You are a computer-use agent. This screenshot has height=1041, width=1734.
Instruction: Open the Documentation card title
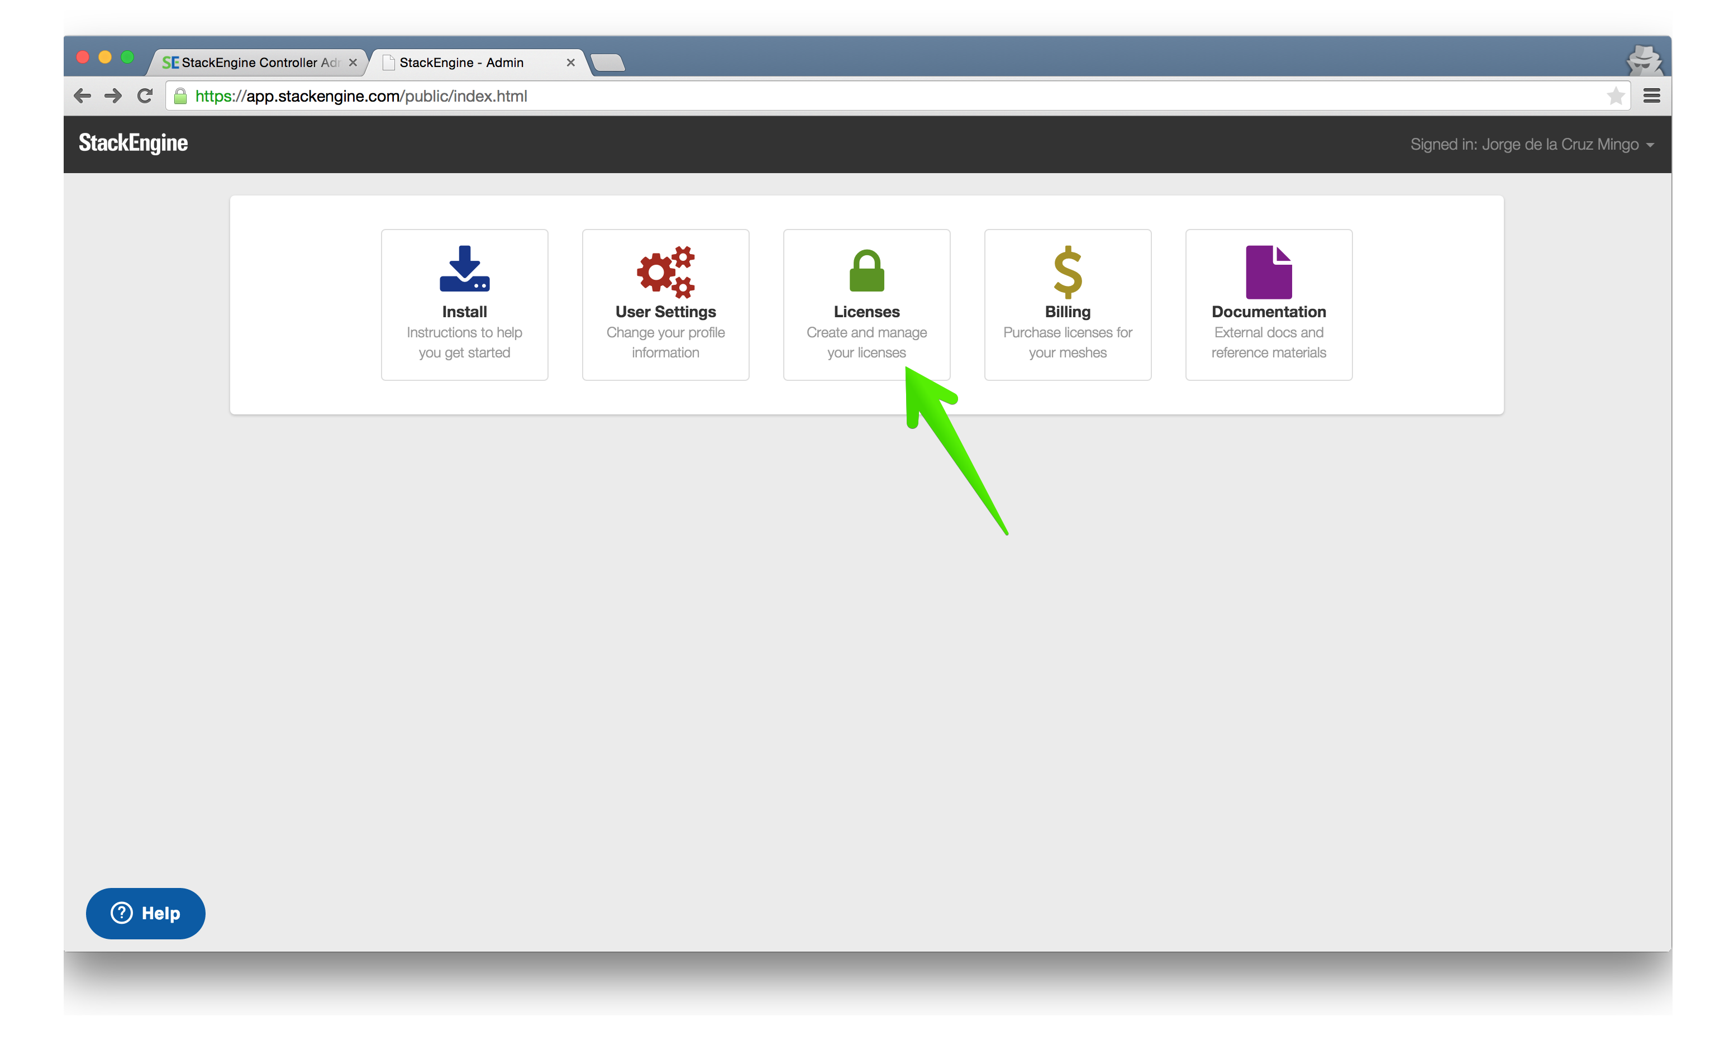tap(1268, 312)
